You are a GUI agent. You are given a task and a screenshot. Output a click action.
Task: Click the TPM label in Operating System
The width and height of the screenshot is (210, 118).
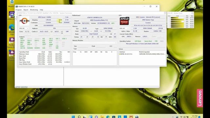tap(156, 41)
